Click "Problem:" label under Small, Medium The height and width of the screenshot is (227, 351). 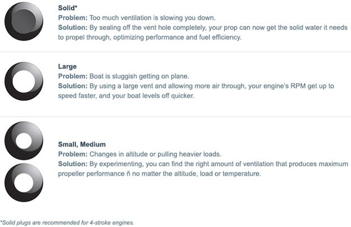click(73, 153)
